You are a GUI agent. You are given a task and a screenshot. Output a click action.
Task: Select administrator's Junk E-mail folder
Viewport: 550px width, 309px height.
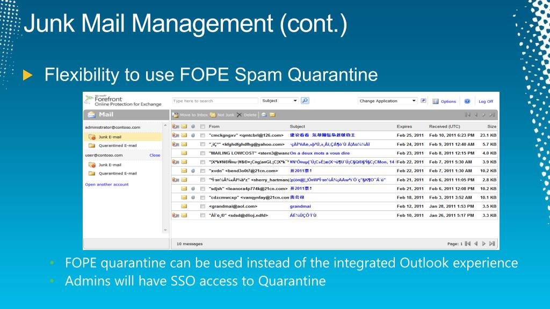coord(123,137)
